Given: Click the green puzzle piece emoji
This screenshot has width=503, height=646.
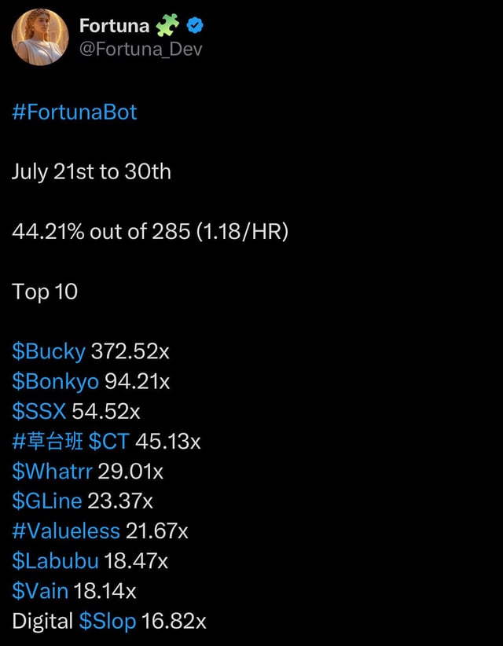Looking at the screenshot, I should point(167,26).
